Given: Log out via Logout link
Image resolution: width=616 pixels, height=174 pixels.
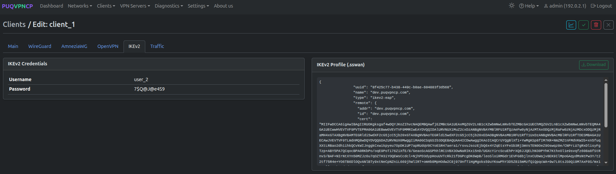Looking at the screenshot, I should tap(602, 6).
